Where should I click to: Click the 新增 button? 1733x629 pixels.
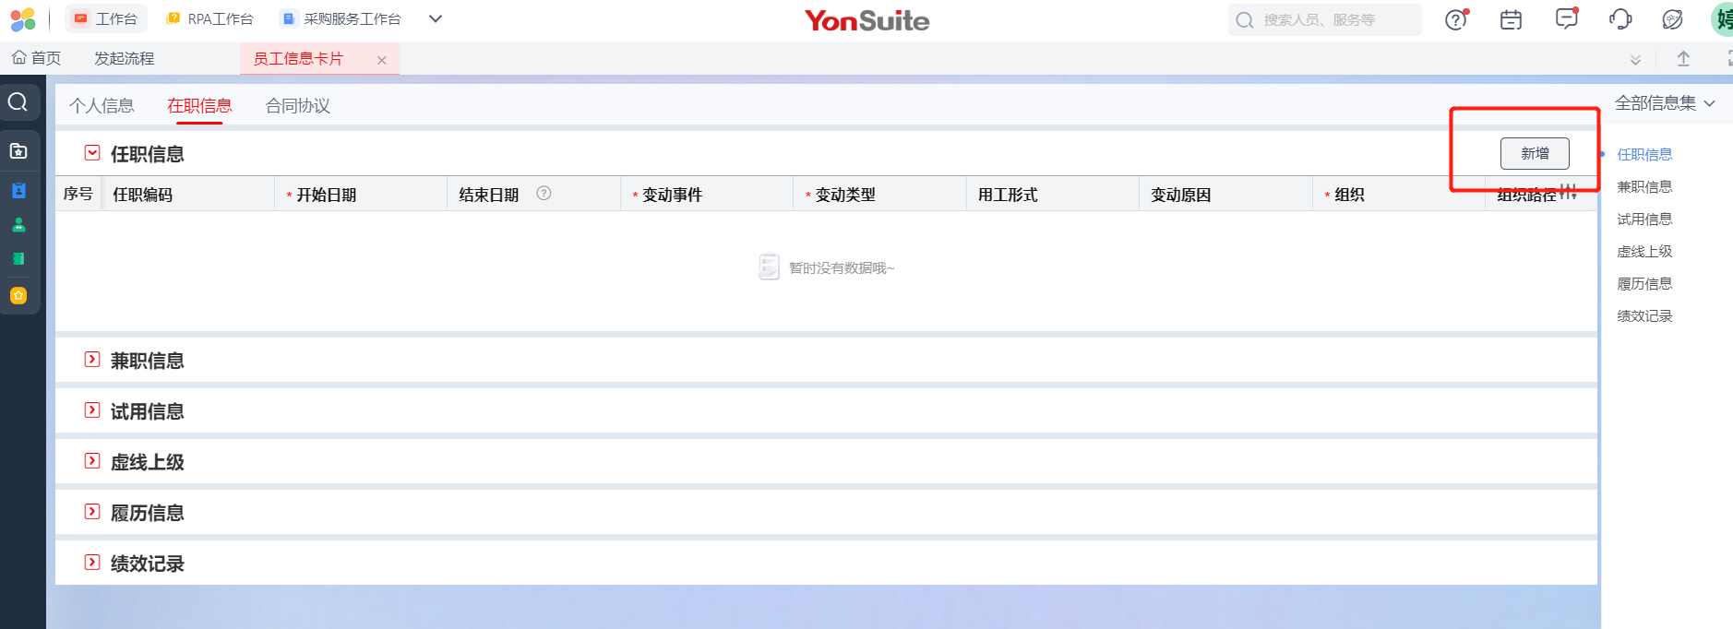click(1535, 153)
